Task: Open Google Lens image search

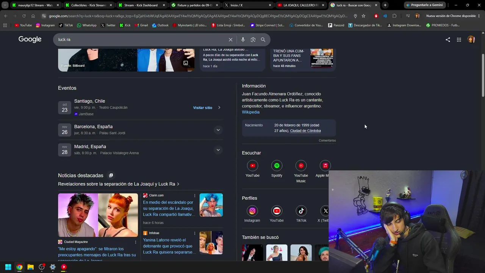Action: (253, 39)
